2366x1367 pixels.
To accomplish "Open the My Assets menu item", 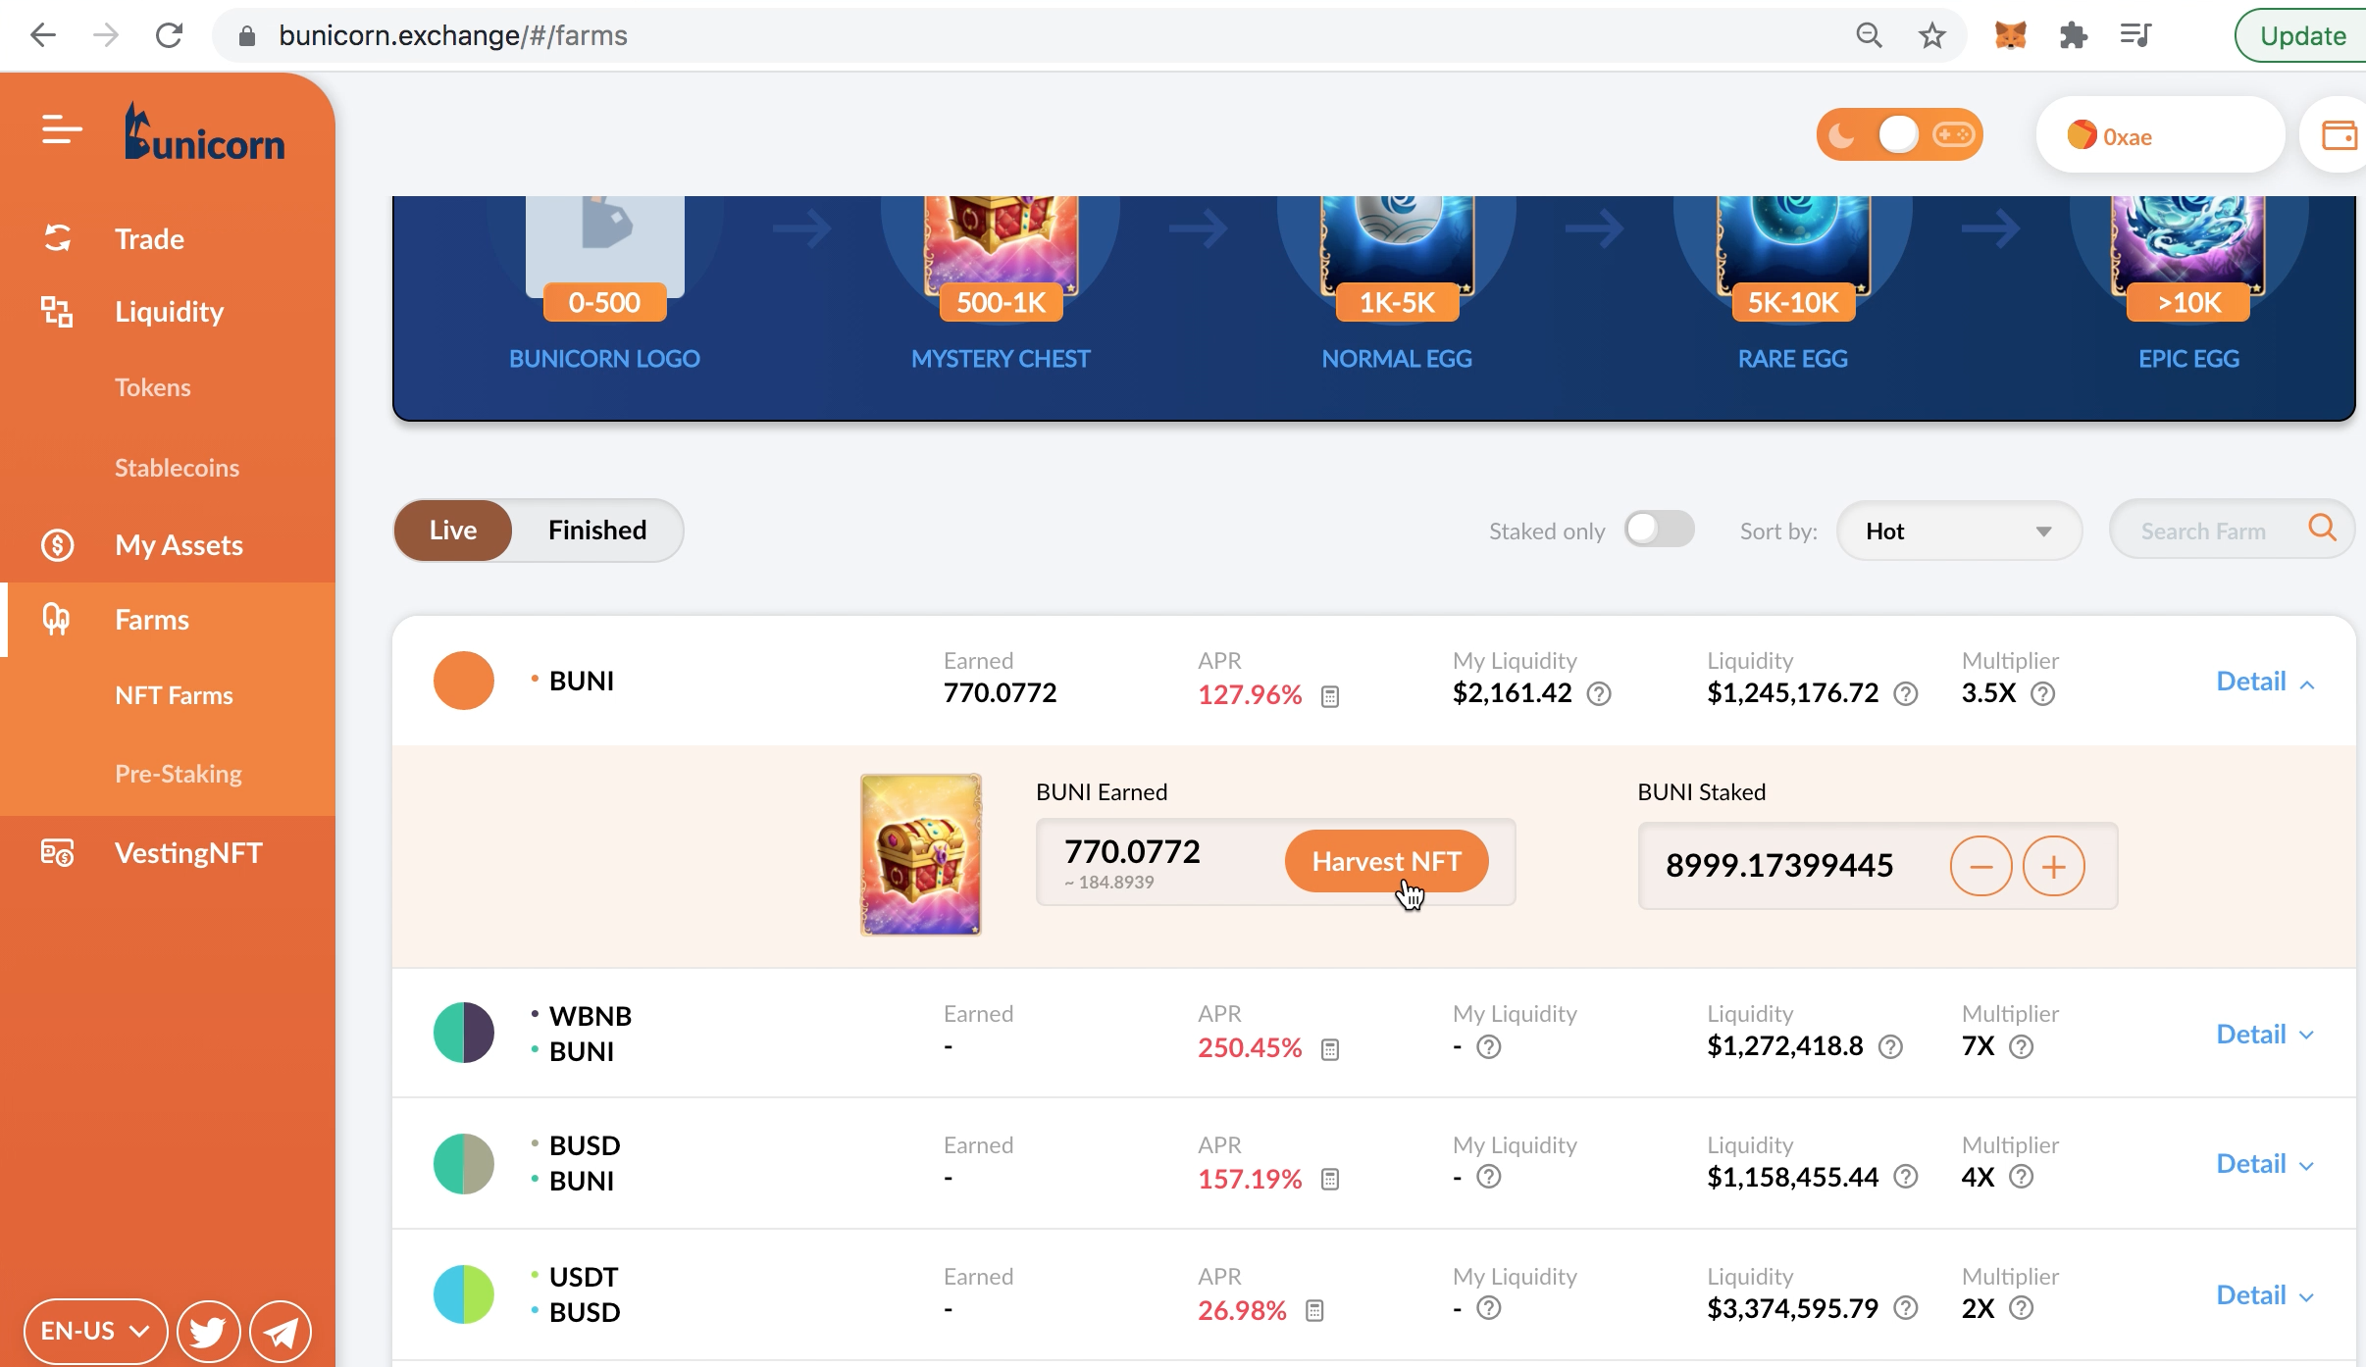I will coord(179,545).
